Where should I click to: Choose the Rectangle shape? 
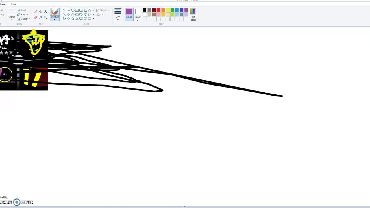[x=77, y=10]
